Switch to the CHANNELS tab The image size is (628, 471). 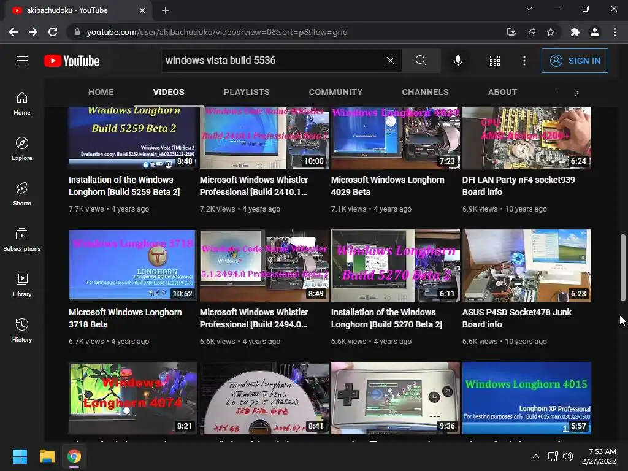click(426, 92)
